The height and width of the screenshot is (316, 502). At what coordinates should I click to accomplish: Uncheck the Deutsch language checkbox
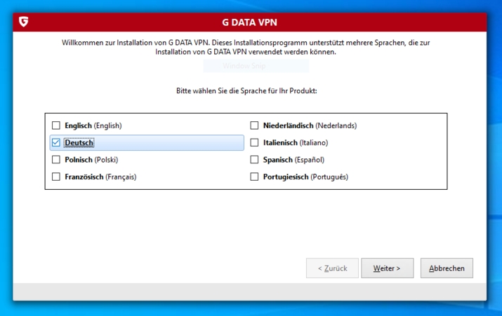pyautogui.click(x=56, y=142)
